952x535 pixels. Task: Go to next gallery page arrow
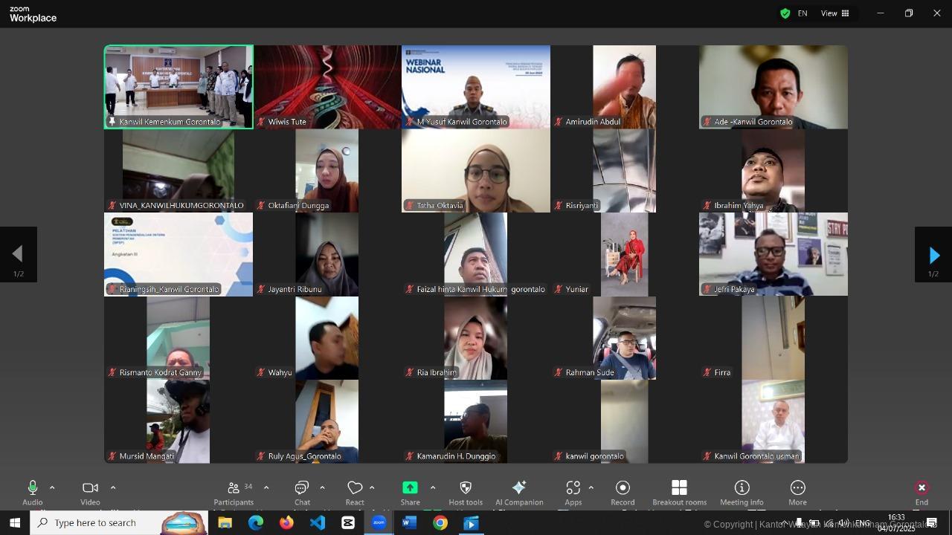click(x=933, y=255)
